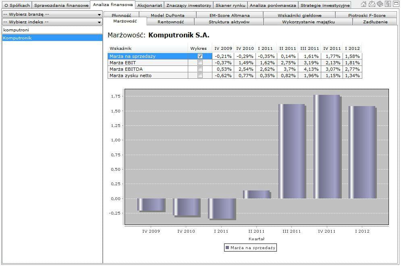Open the 'Wybierz indeks' dropdown

(52, 22)
